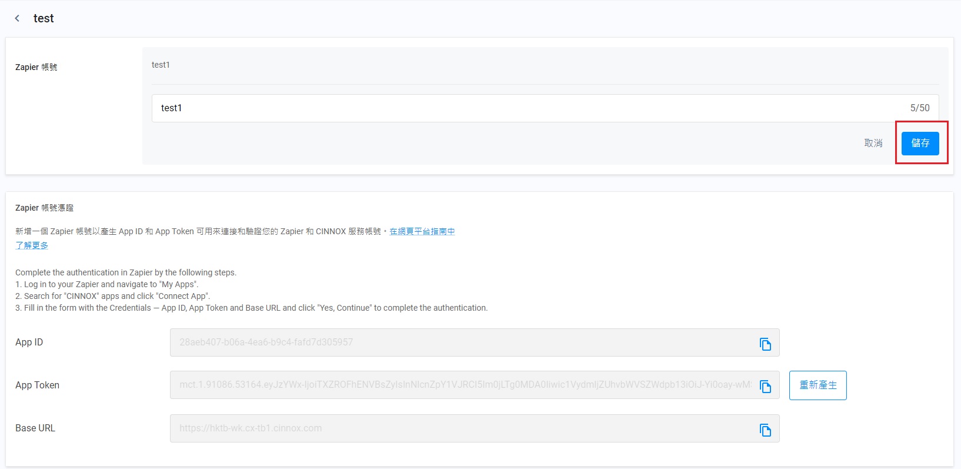Click the App ID label

click(x=29, y=342)
